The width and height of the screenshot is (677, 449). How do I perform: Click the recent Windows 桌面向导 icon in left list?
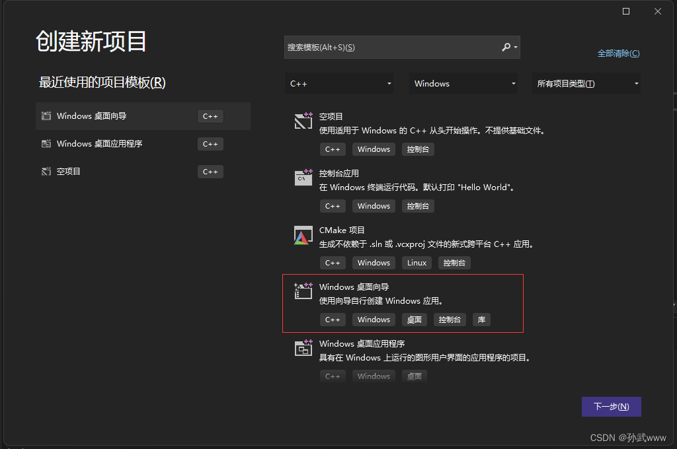click(x=46, y=116)
